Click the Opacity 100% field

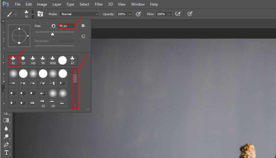click(x=121, y=14)
